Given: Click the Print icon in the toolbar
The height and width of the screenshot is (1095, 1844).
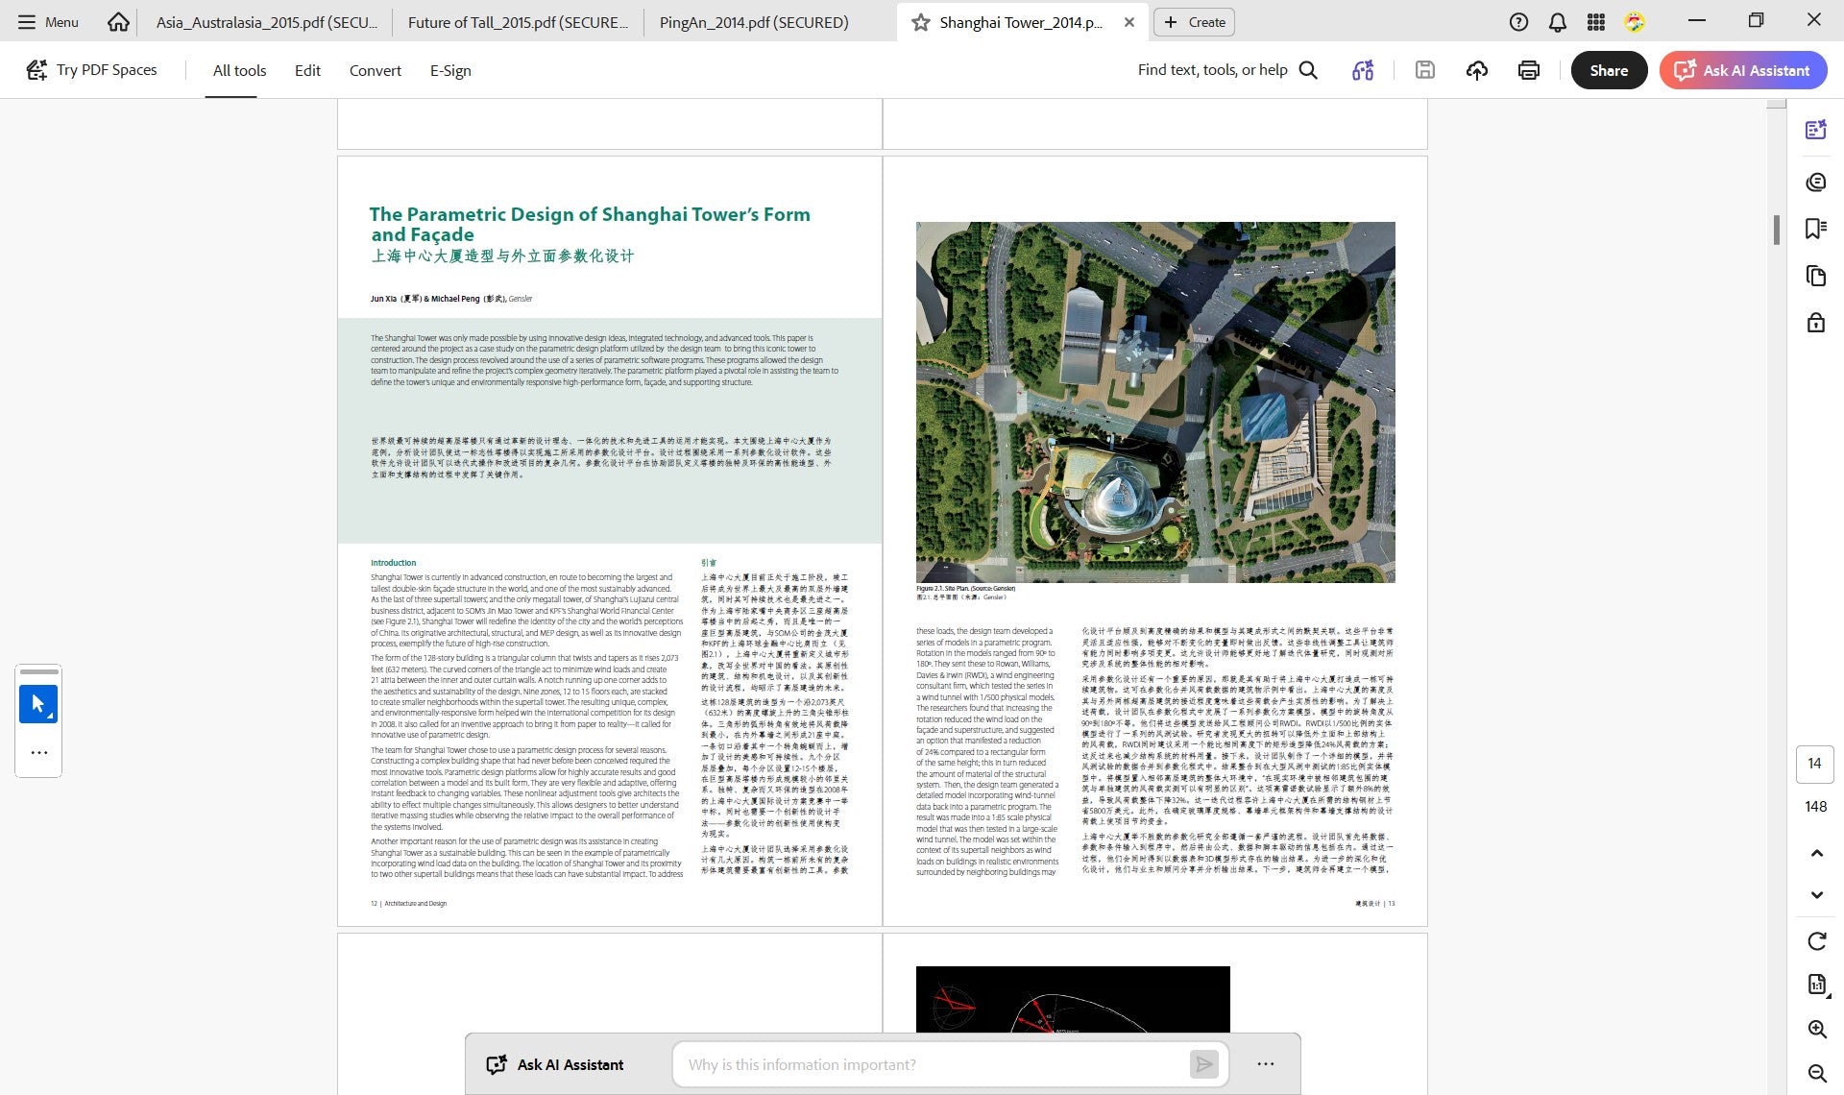Looking at the screenshot, I should (1529, 70).
